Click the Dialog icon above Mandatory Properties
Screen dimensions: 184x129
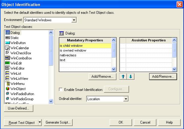(61, 33)
